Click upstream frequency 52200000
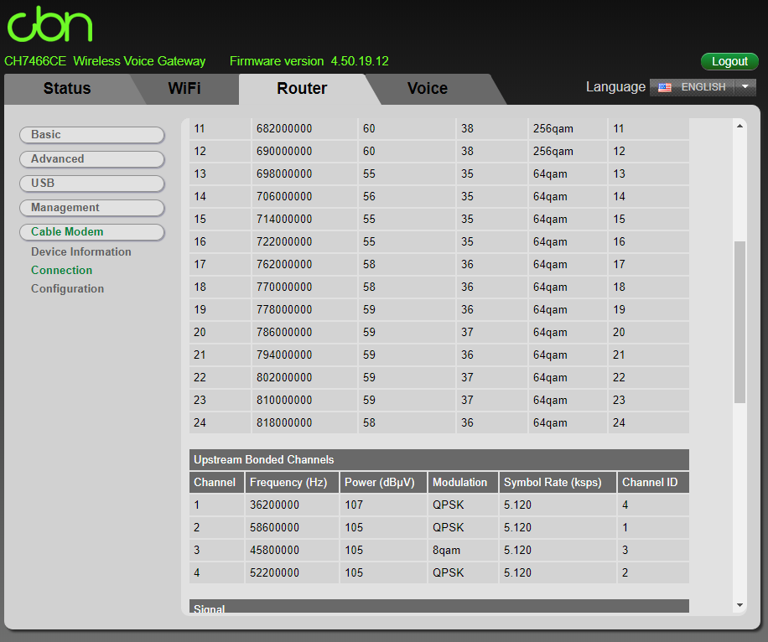 pyautogui.click(x=274, y=572)
